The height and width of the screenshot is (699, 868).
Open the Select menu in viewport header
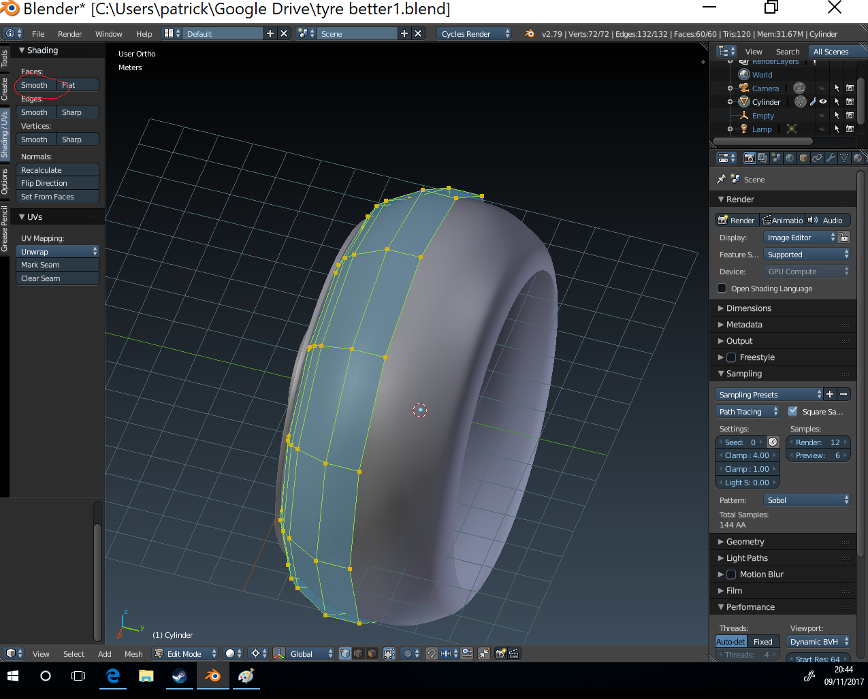coord(74,653)
